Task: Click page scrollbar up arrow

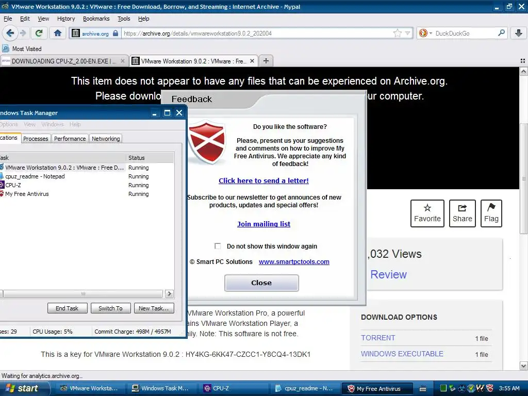Action: click(524, 71)
